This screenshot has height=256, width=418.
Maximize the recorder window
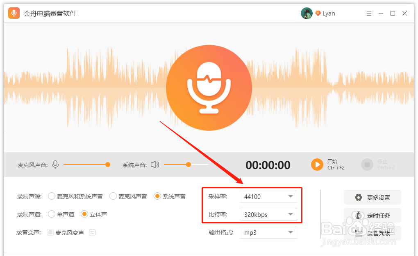pyautogui.click(x=393, y=13)
